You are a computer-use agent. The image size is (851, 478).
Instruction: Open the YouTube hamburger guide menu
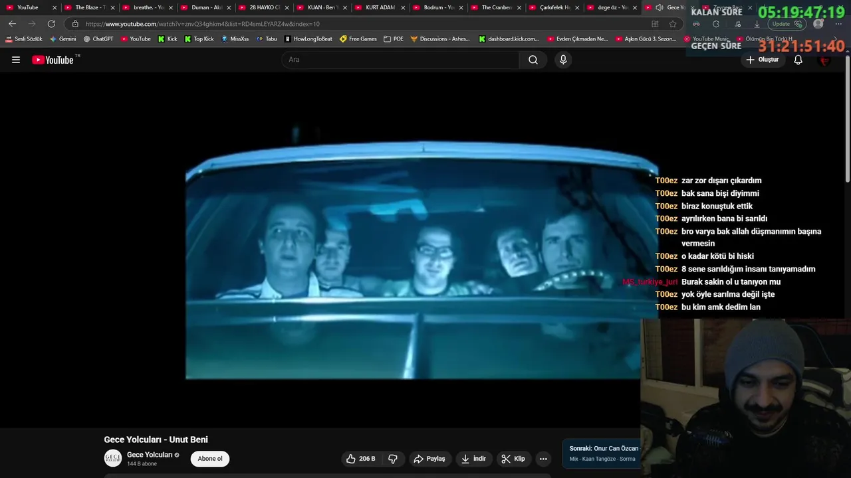coord(16,60)
